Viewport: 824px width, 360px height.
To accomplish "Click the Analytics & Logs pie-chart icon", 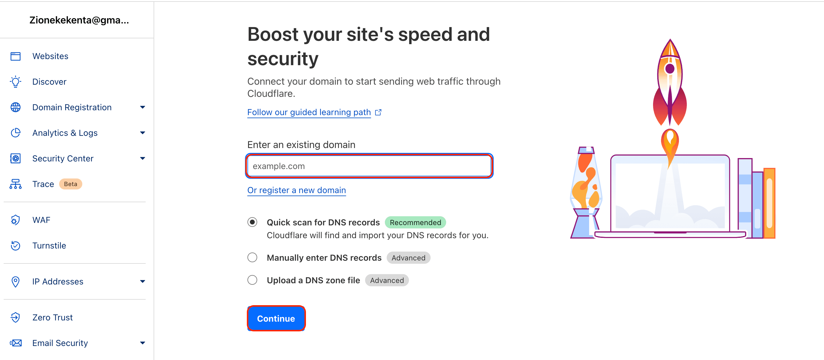I will 15,133.
